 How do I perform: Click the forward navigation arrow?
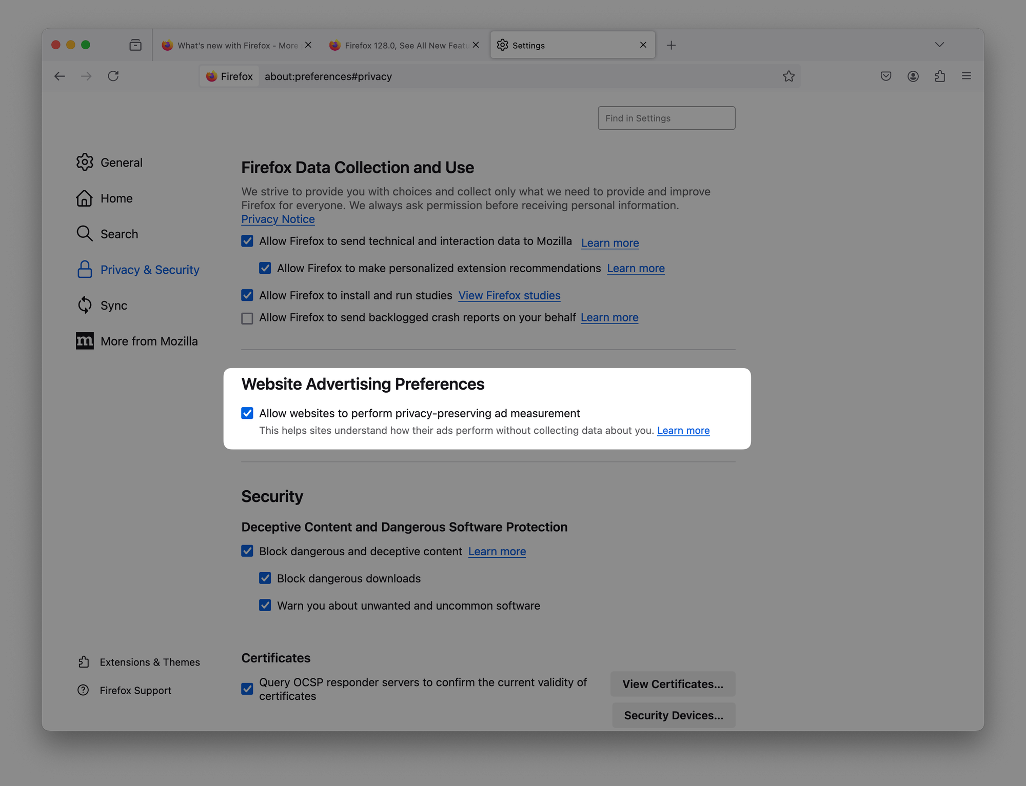click(86, 76)
